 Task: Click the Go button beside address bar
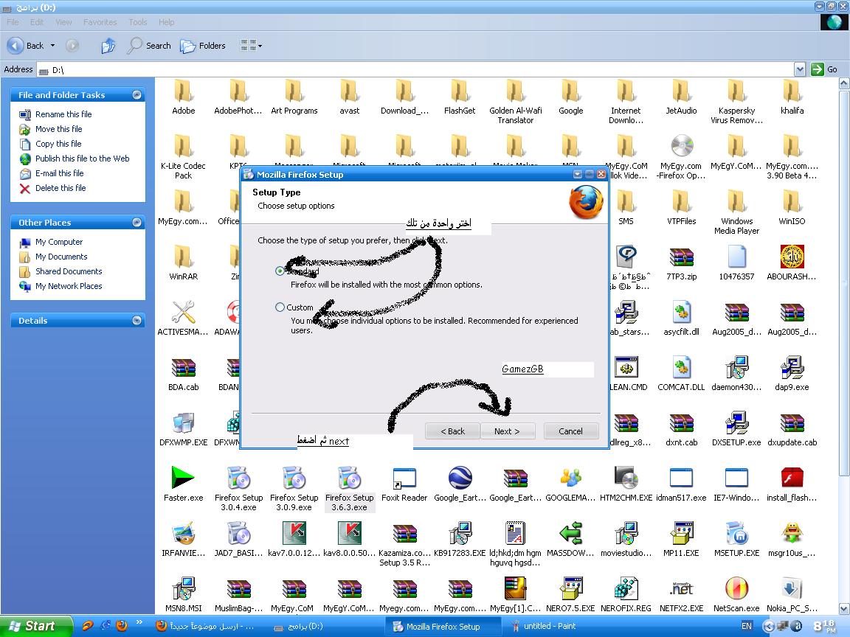pyautogui.click(x=824, y=69)
